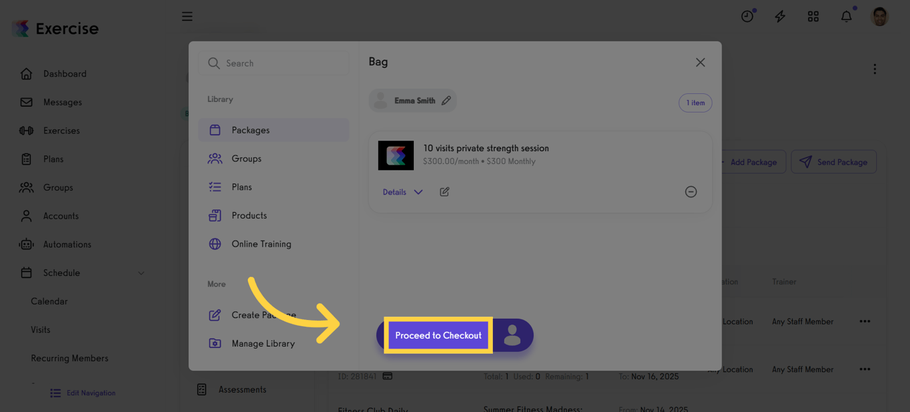
Task: Click the Send Package button
Action: (x=833, y=162)
